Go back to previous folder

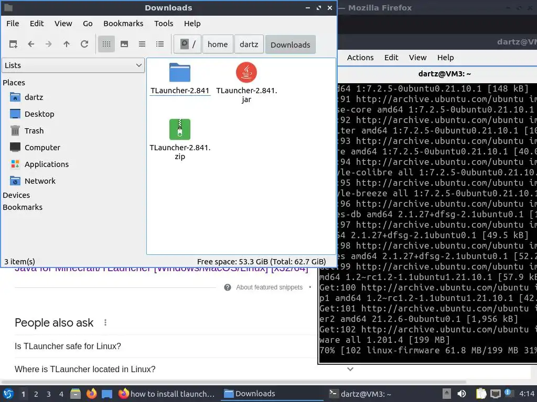pos(31,44)
